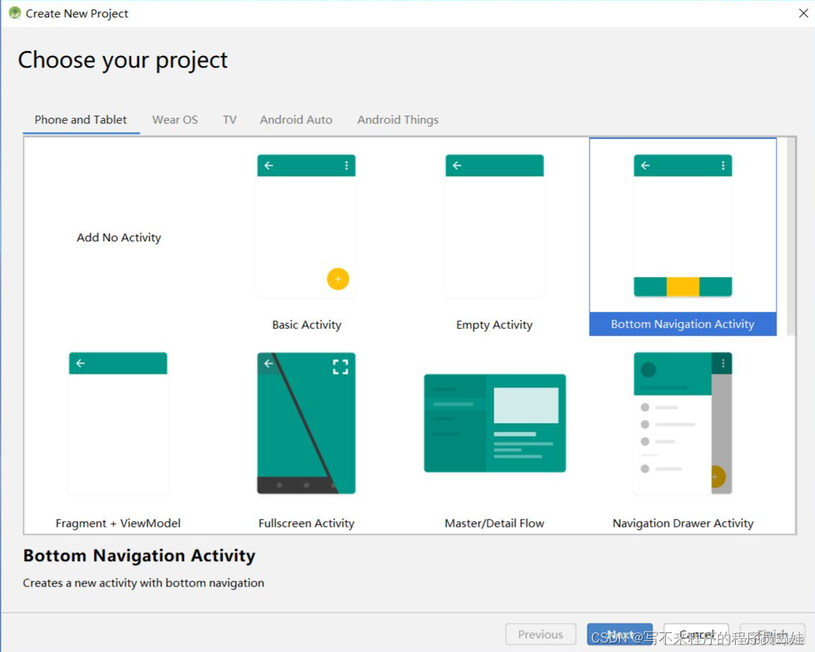815x652 pixels.
Task: Open the TV tab
Action: [230, 119]
